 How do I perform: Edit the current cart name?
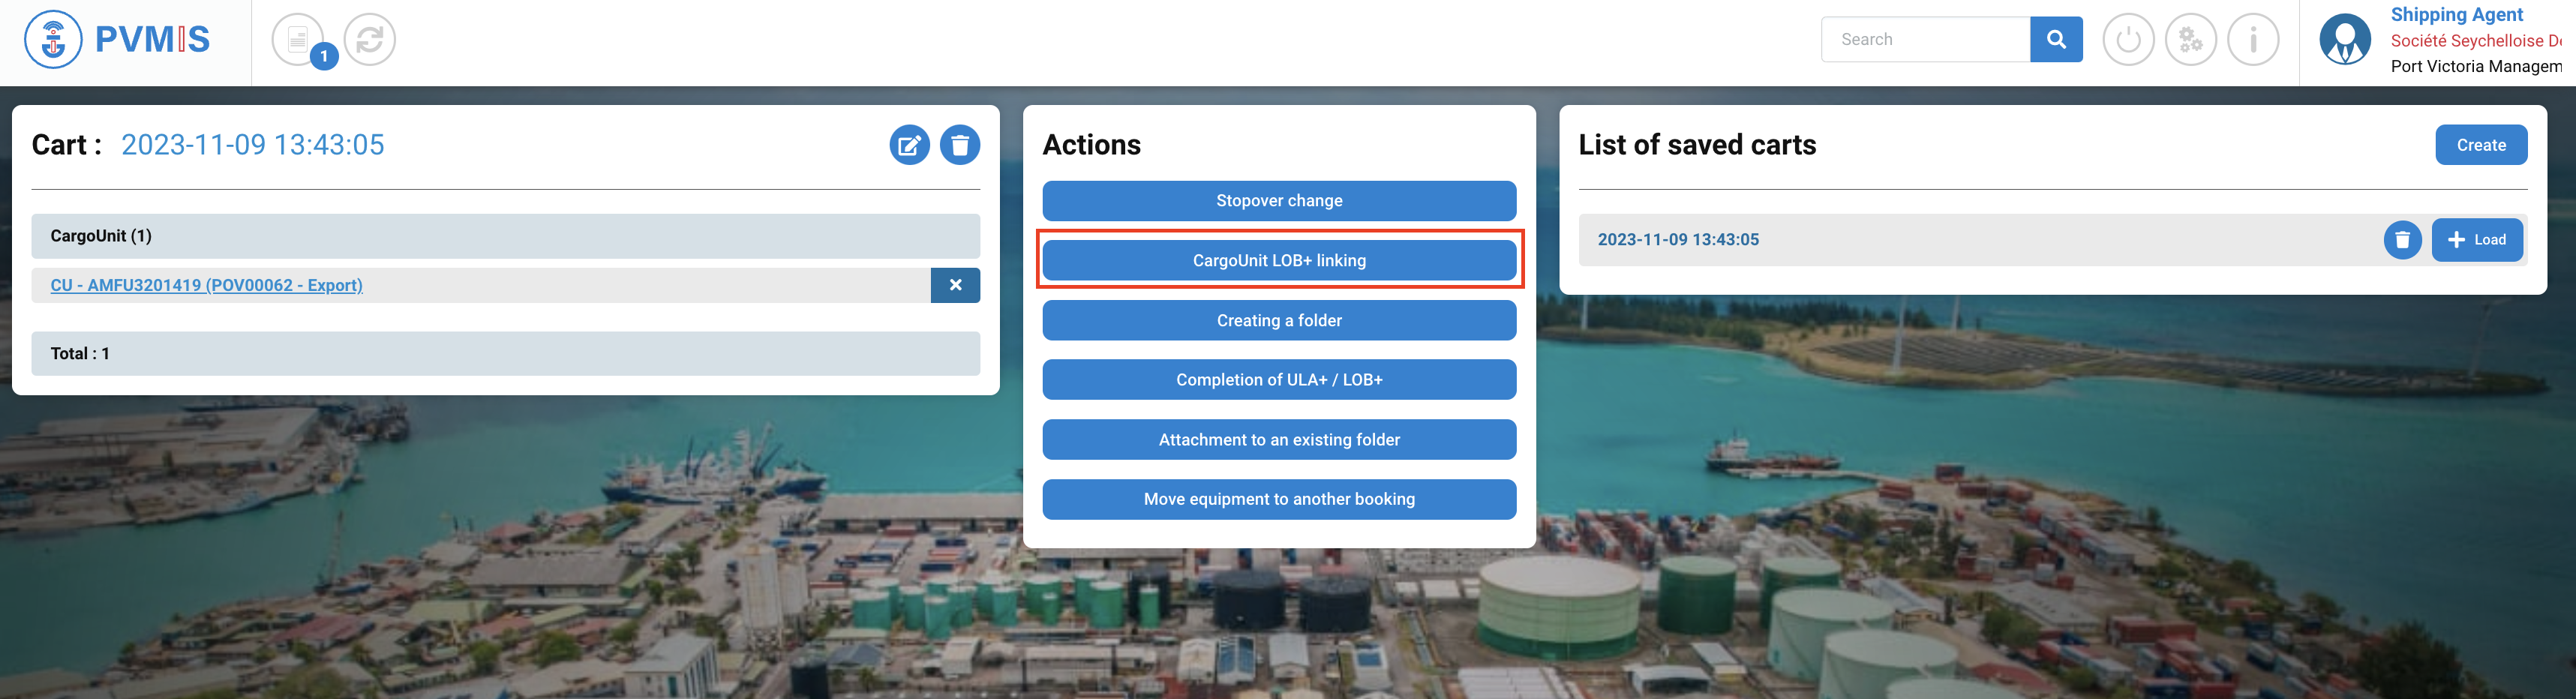pyautogui.click(x=909, y=146)
